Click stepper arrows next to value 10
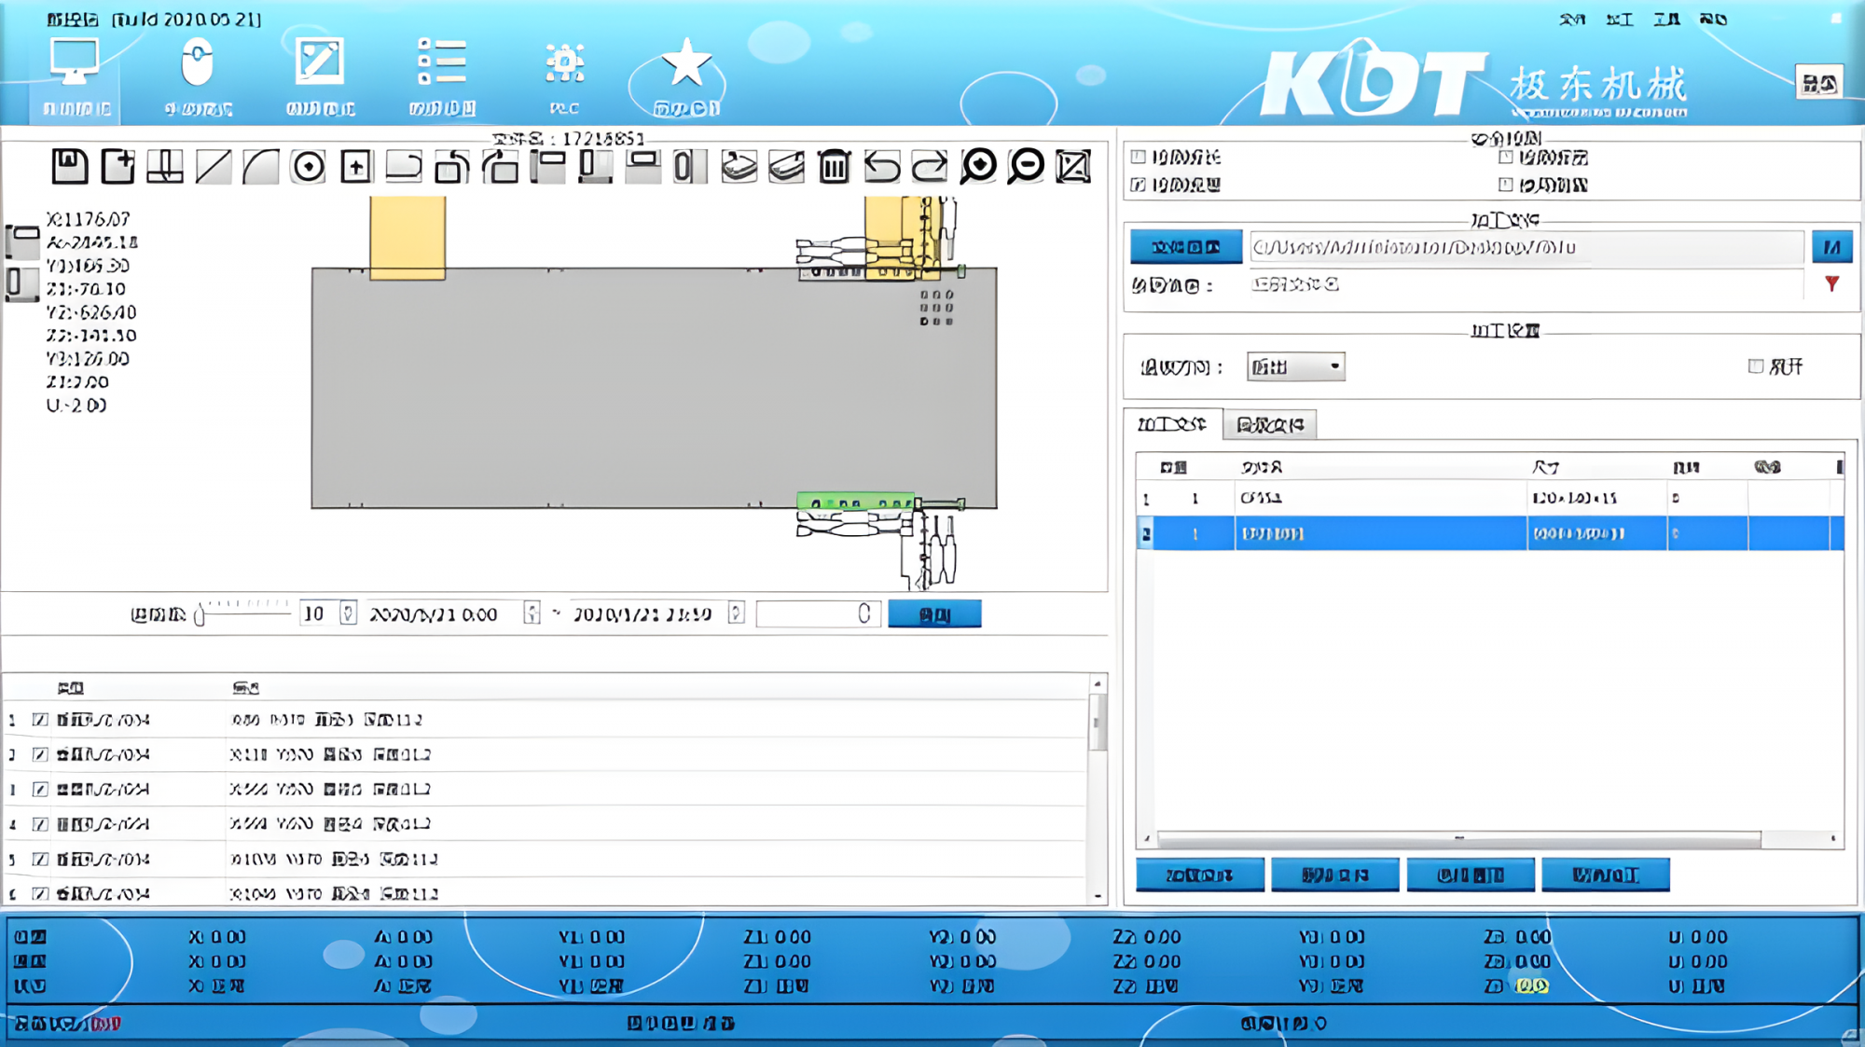The width and height of the screenshot is (1865, 1047). (348, 613)
